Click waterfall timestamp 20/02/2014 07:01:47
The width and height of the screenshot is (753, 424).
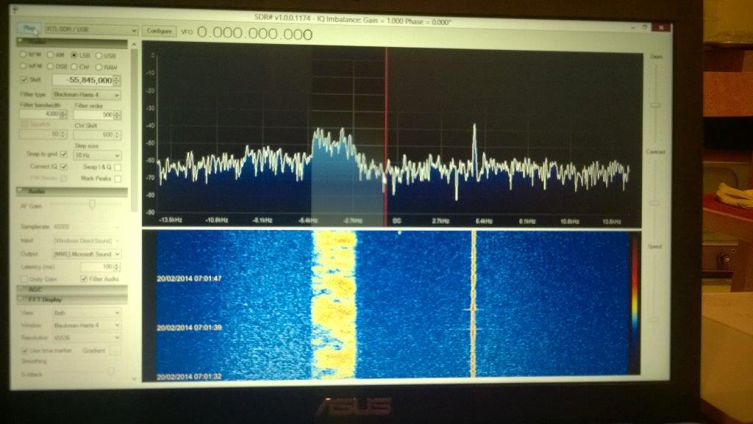[189, 279]
